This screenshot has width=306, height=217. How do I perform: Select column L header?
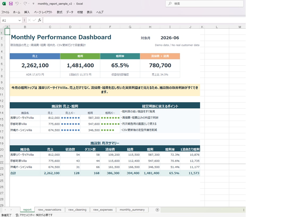pyautogui.click(x=217, y=27)
